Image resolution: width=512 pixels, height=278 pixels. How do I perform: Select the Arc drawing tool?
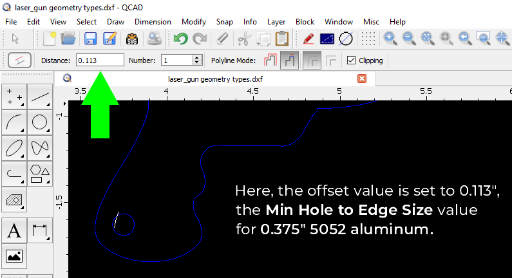pos(14,122)
